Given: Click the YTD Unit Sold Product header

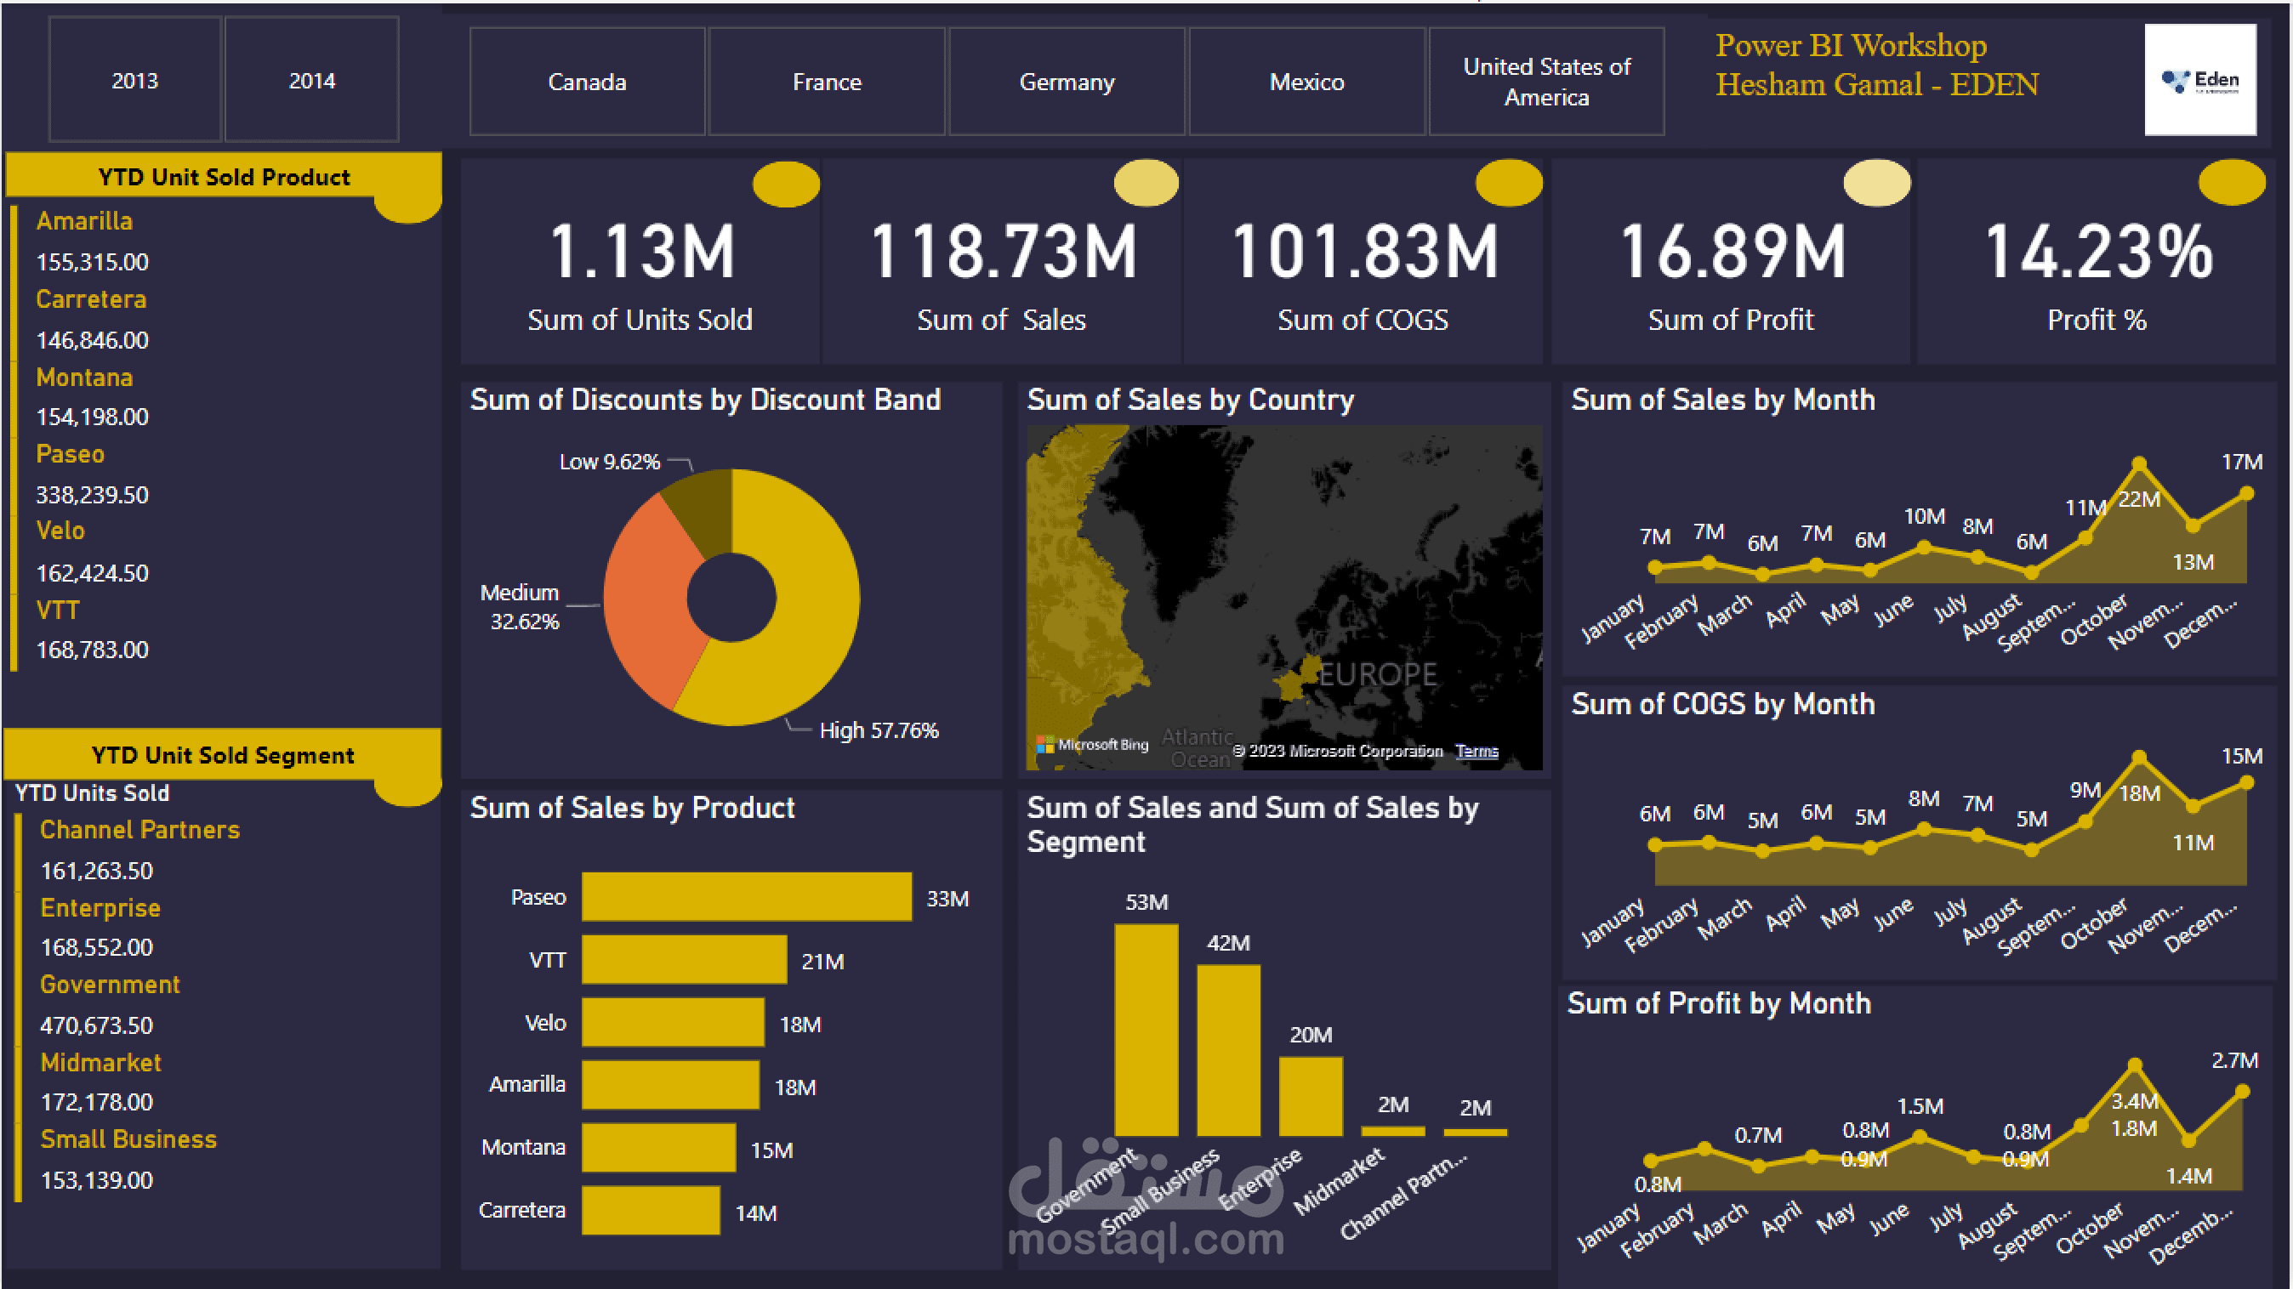Looking at the screenshot, I should [x=225, y=177].
